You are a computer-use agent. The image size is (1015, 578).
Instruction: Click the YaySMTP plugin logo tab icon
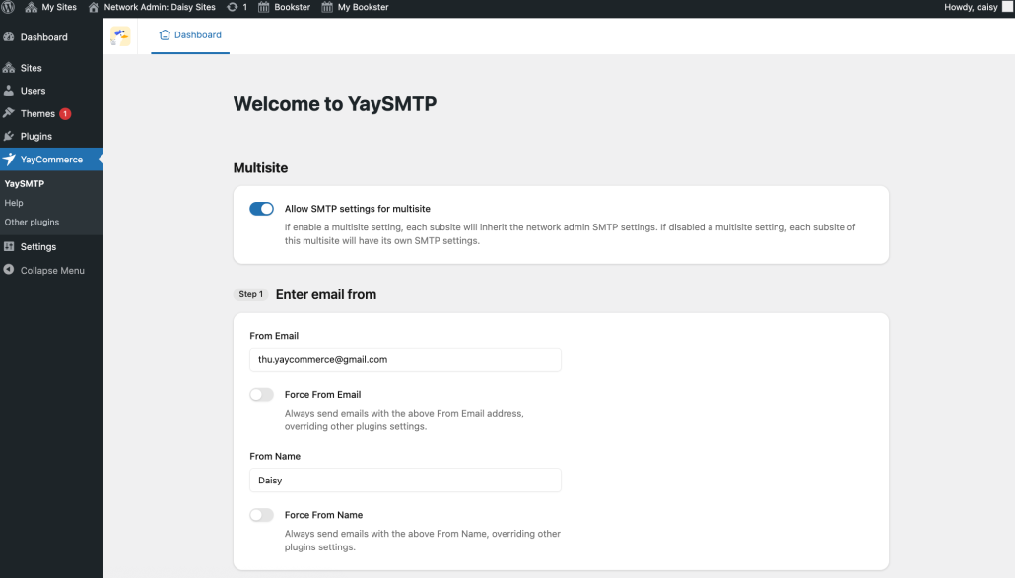[x=120, y=37]
